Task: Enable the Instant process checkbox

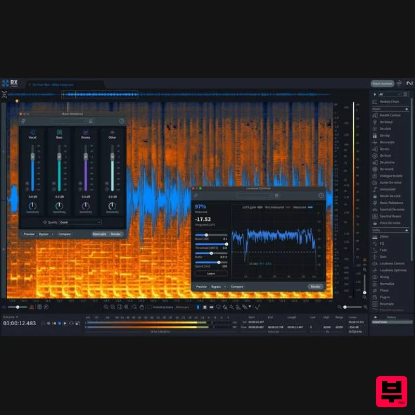Action: (150, 307)
